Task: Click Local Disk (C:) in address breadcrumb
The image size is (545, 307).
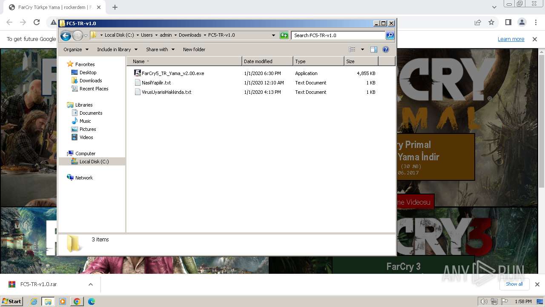Action: tap(120, 35)
